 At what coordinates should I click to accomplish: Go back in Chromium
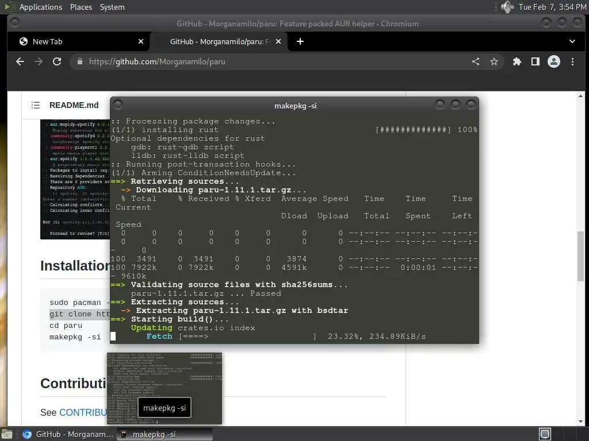[x=20, y=61]
